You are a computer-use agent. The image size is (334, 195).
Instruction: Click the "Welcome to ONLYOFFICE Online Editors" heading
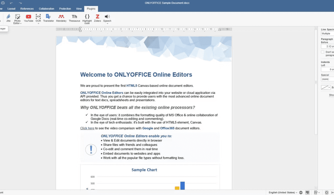coord(136,75)
